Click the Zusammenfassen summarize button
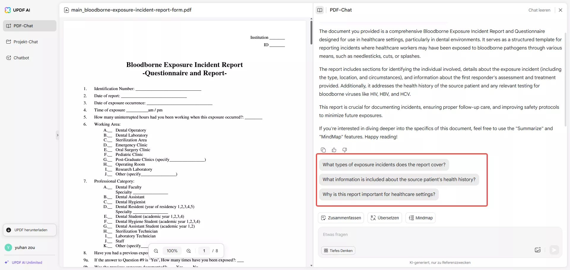 click(x=341, y=218)
